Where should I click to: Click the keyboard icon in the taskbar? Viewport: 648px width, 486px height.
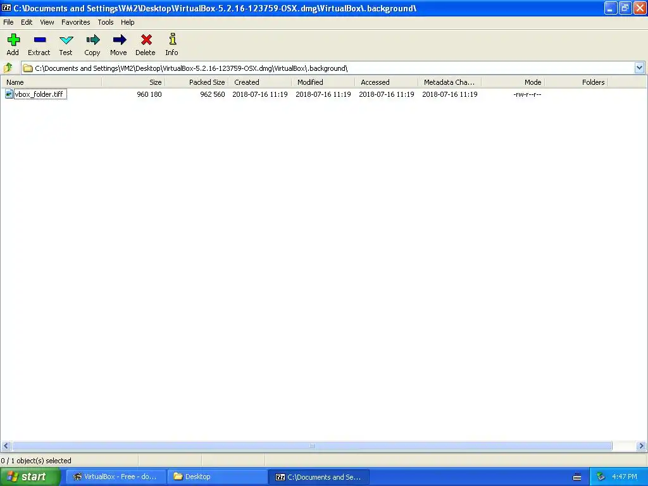click(x=577, y=477)
